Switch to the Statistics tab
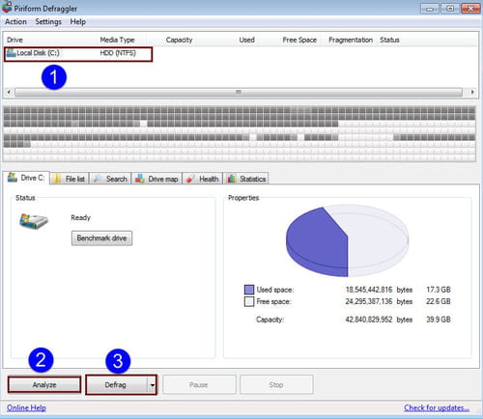 245,179
